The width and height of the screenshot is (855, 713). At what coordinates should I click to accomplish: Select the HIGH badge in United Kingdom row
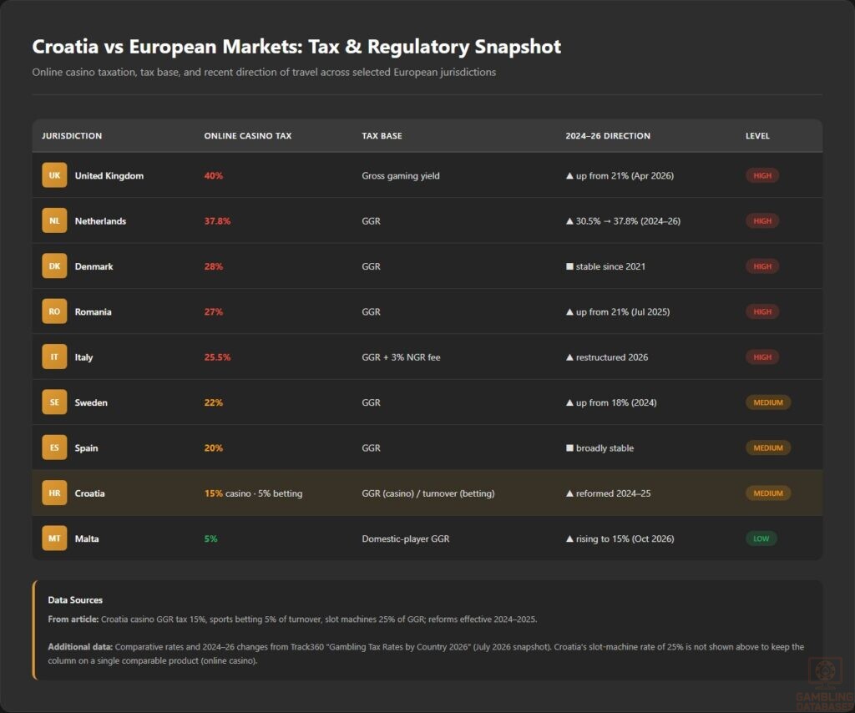pyautogui.click(x=762, y=175)
